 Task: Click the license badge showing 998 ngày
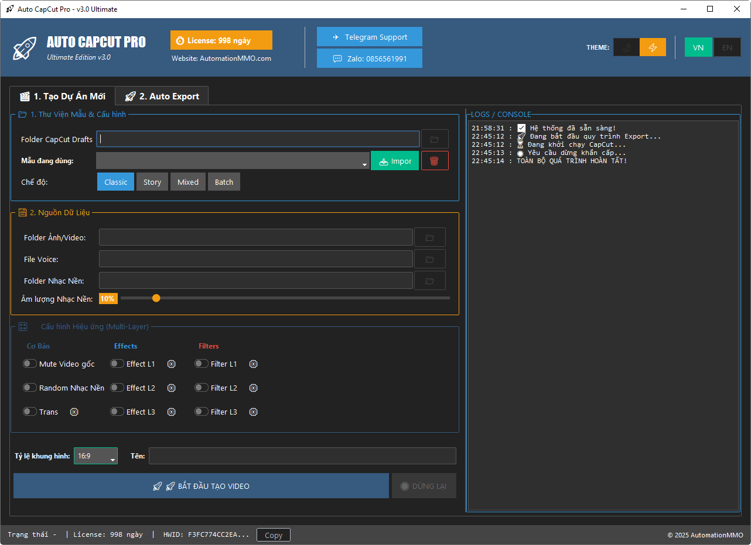click(x=221, y=40)
